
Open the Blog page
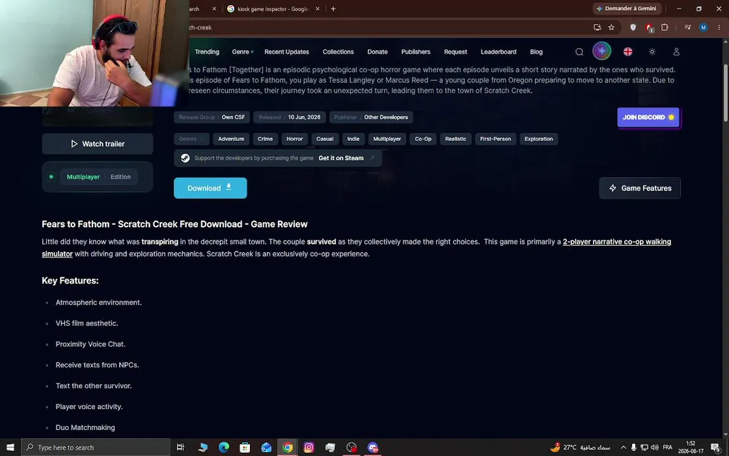(x=536, y=52)
